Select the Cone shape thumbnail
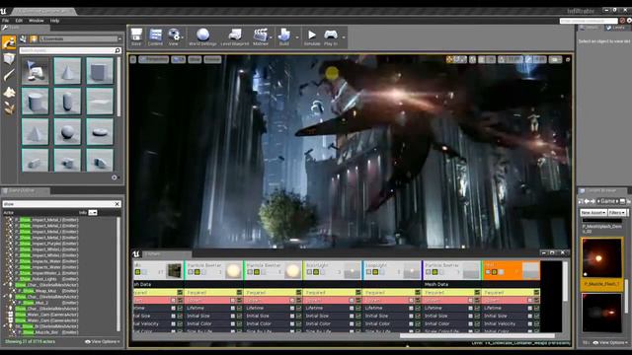 point(67,71)
